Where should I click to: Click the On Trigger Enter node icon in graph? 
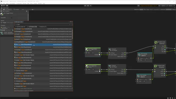pos(87,50)
